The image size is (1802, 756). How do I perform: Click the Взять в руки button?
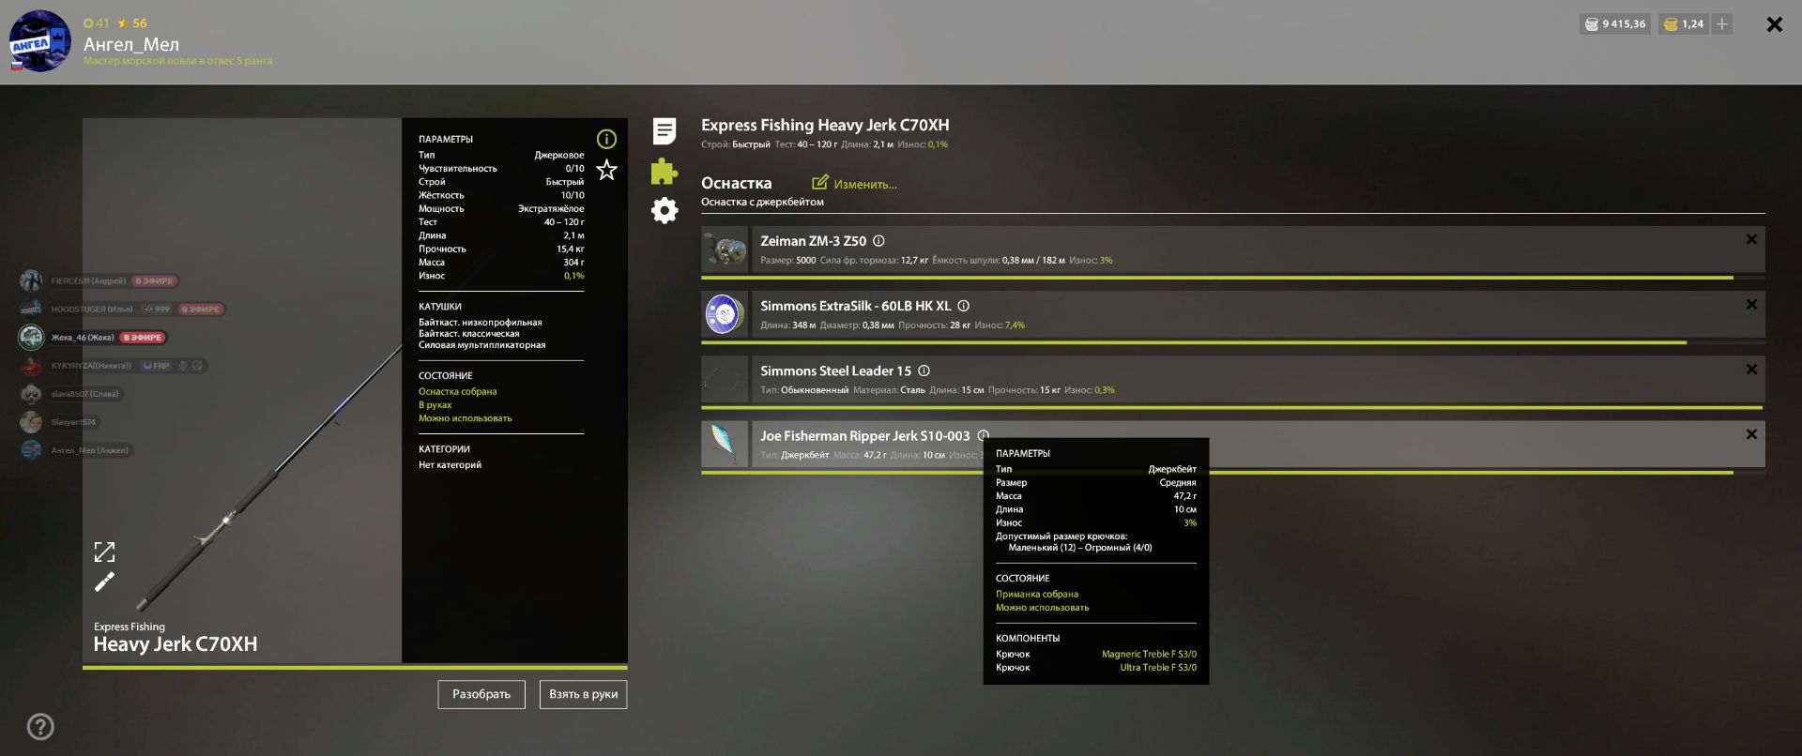(x=583, y=694)
